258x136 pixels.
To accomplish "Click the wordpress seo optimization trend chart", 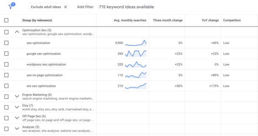I will [x=136, y=65].
